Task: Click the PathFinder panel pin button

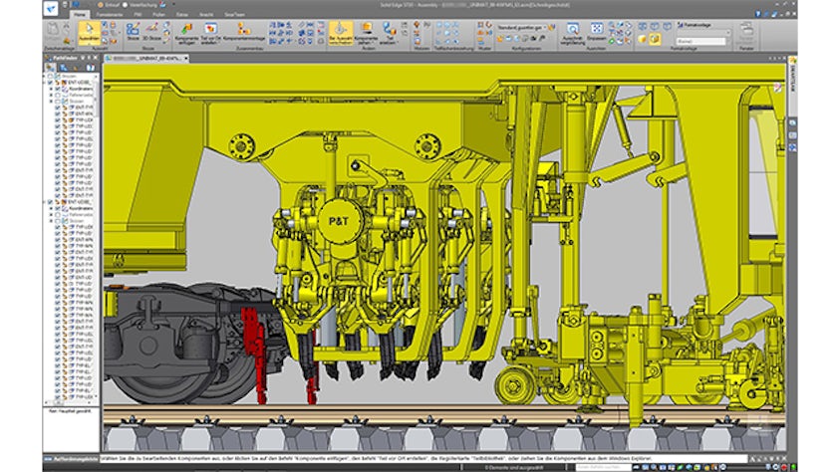Action: click(x=89, y=58)
